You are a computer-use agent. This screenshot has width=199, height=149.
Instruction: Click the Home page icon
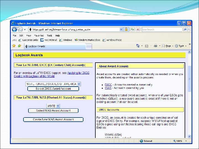click(x=138, y=46)
